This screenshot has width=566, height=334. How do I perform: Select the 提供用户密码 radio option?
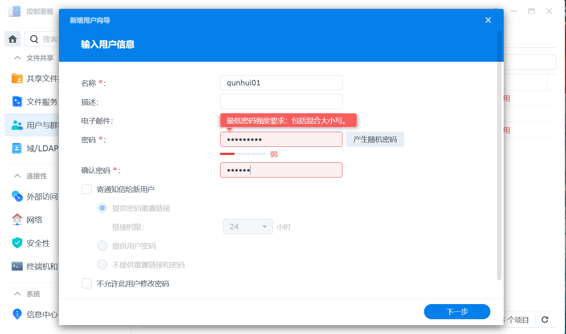coord(102,245)
